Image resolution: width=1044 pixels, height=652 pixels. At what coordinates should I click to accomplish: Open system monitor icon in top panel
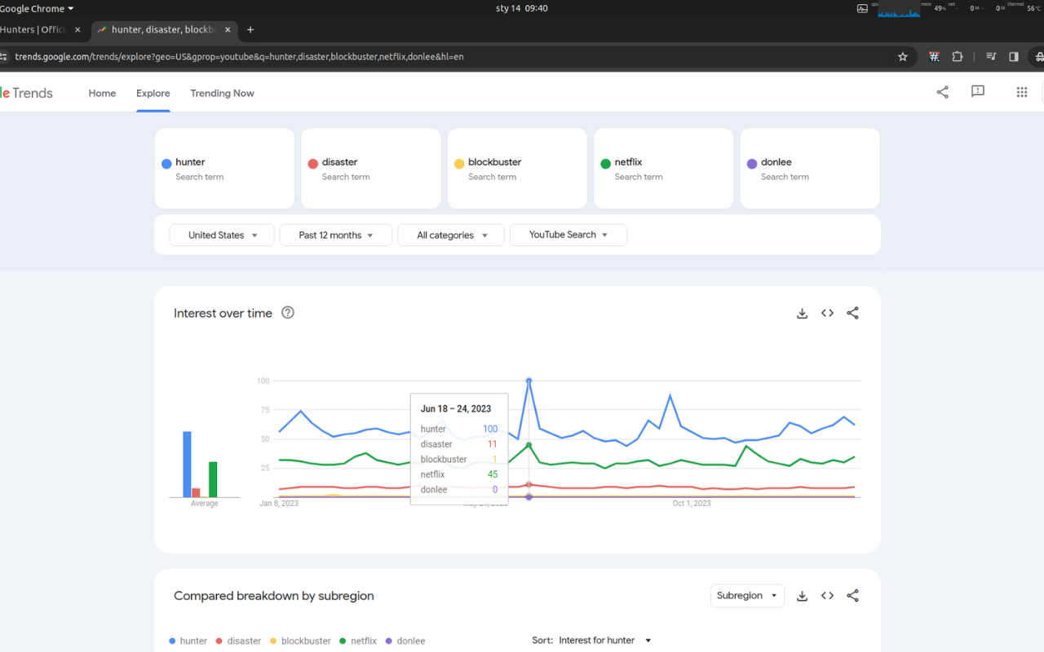click(x=863, y=8)
